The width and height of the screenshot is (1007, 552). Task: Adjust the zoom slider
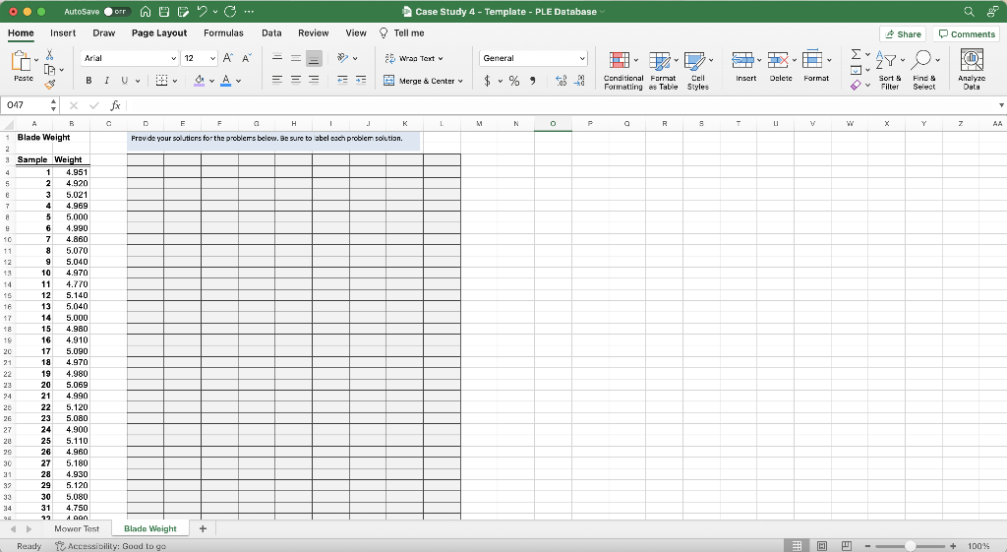[x=910, y=546]
